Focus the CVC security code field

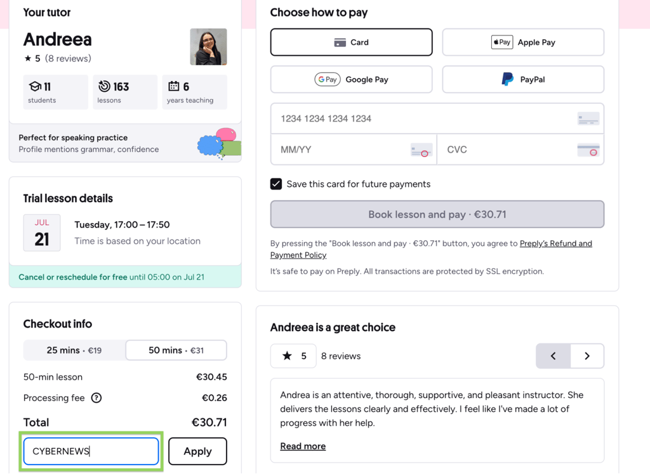point(521,150)
